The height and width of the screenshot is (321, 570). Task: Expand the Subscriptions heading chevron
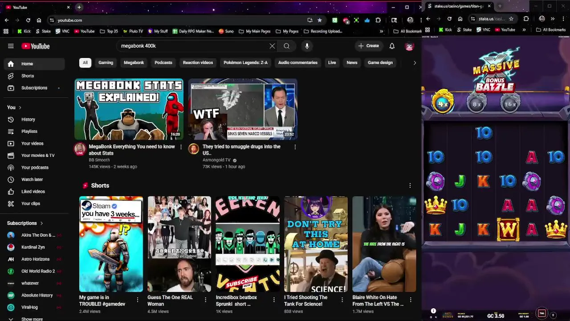point(41,223)
